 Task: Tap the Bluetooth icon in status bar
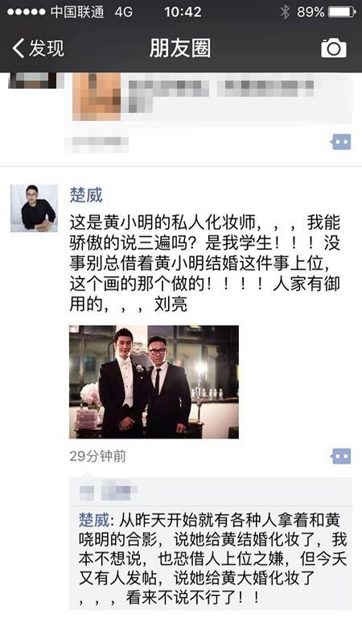(284, 12)
